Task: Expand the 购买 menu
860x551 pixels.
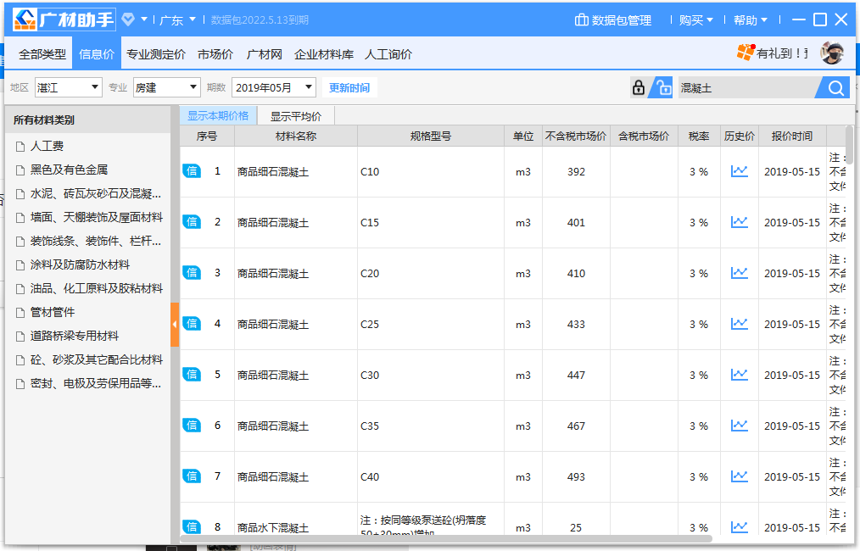Action: pyautogui.click(x=695, y=20)
